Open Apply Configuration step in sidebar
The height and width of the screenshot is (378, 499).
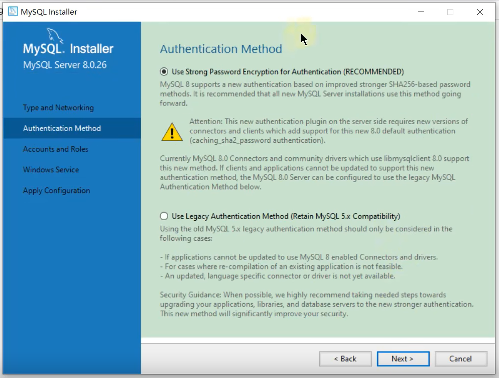[x=56, y=191]
